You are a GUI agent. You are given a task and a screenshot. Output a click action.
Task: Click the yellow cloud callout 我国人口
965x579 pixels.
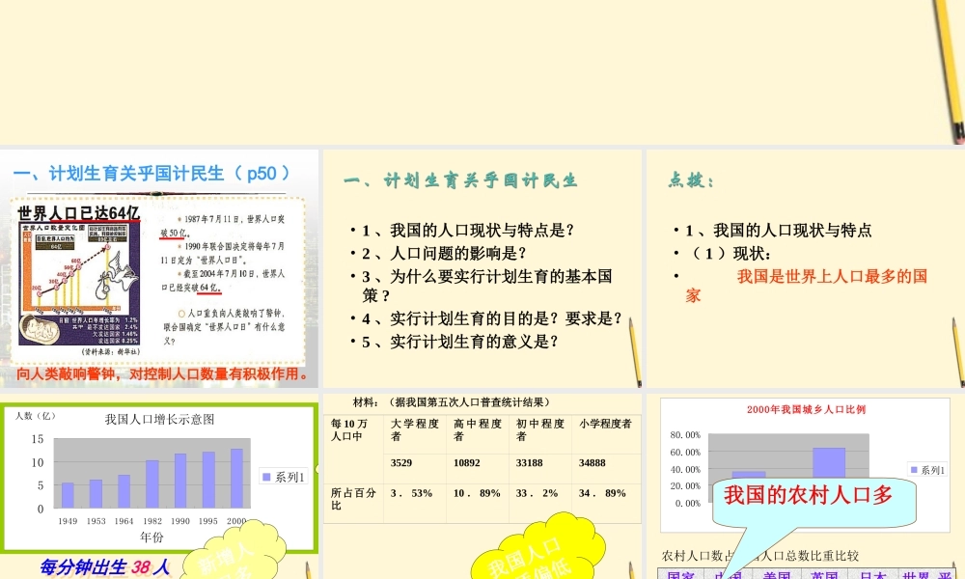[538, 547]
